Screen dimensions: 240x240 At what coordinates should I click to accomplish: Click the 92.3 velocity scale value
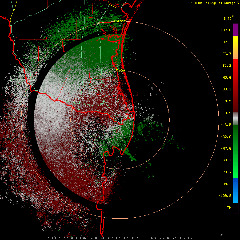pyautogui.click(x=227, y=42)
